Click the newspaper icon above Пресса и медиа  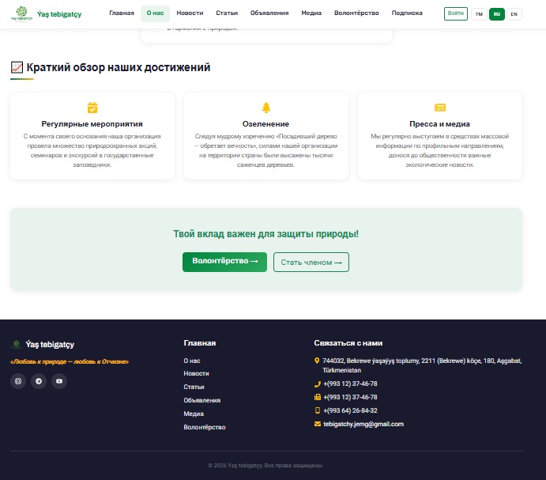point(439,108)
